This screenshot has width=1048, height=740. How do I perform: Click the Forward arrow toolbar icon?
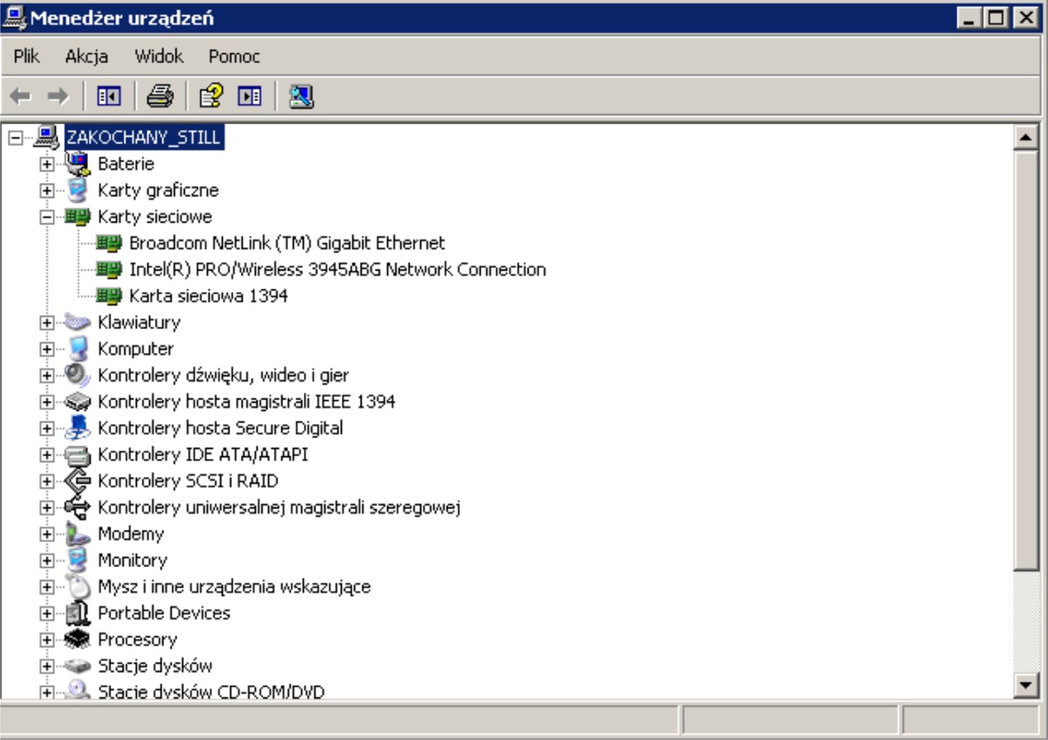pyautogui.click(x=58, y=97)
